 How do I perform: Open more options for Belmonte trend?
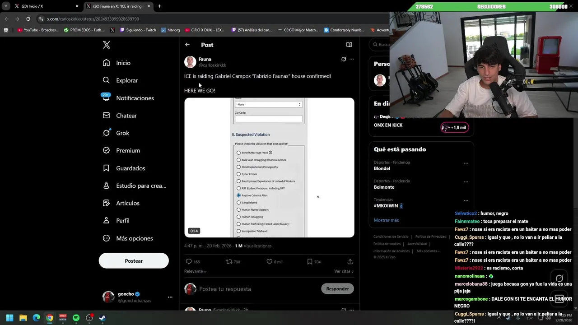[466, 182]
